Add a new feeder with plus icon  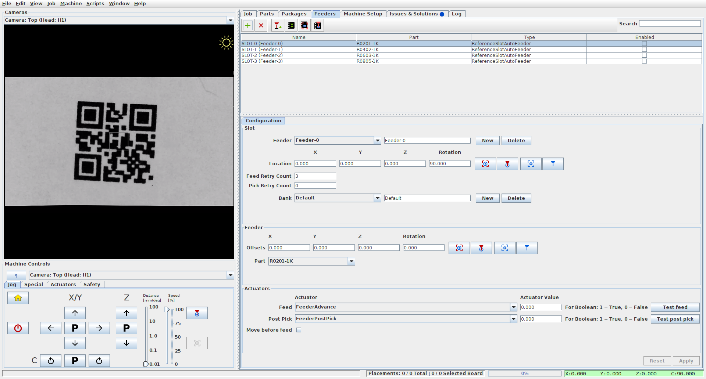point(248,25)
